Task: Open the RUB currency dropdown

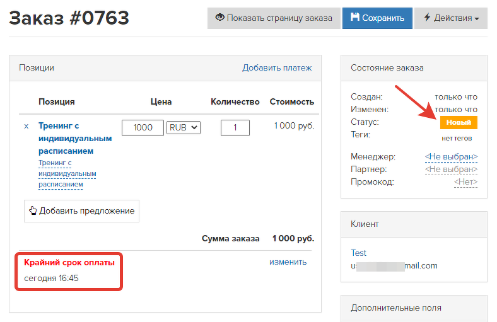Action: [184, 127]
